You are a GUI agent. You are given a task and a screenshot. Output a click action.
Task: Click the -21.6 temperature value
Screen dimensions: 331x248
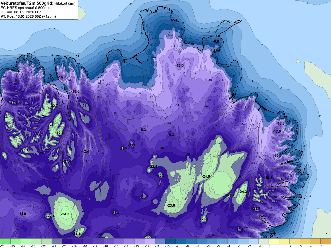132,145
